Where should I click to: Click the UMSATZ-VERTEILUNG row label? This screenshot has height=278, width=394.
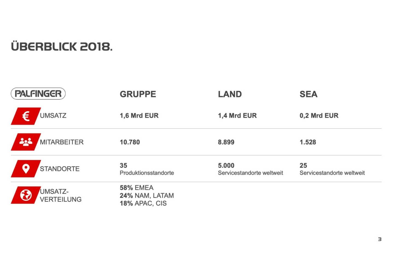pyautogui.click(x=60, y=195)
